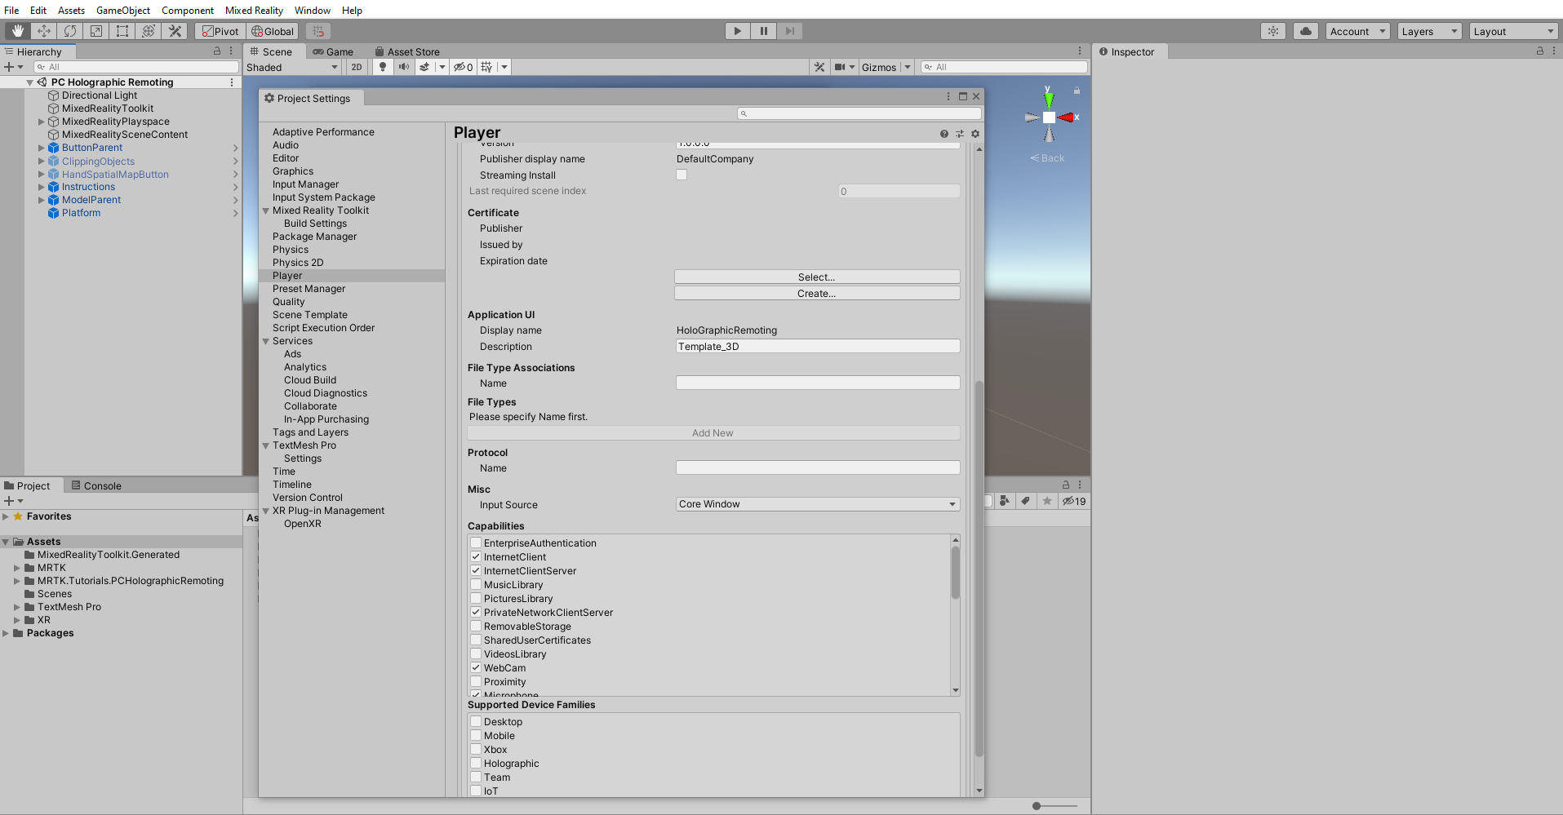This screenshot has width=1563, height=815.
Task: Enable Holographic device family
Action: [476, 763]
